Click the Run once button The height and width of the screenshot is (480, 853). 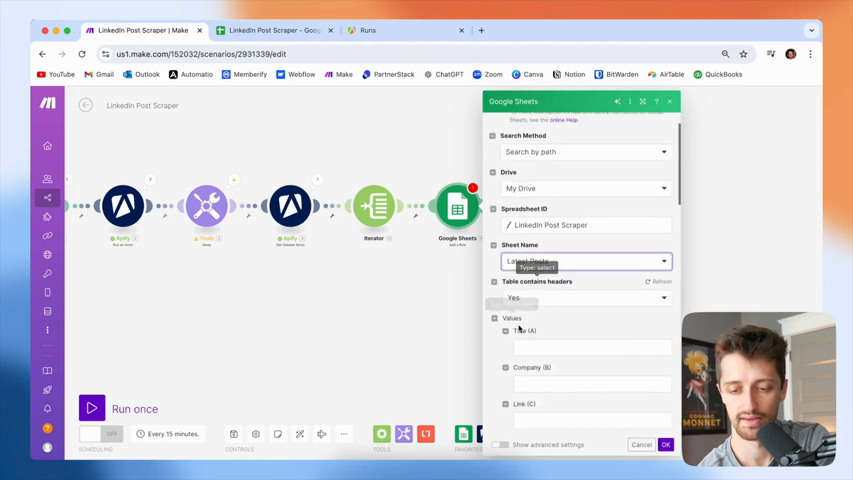pos(119,409)
